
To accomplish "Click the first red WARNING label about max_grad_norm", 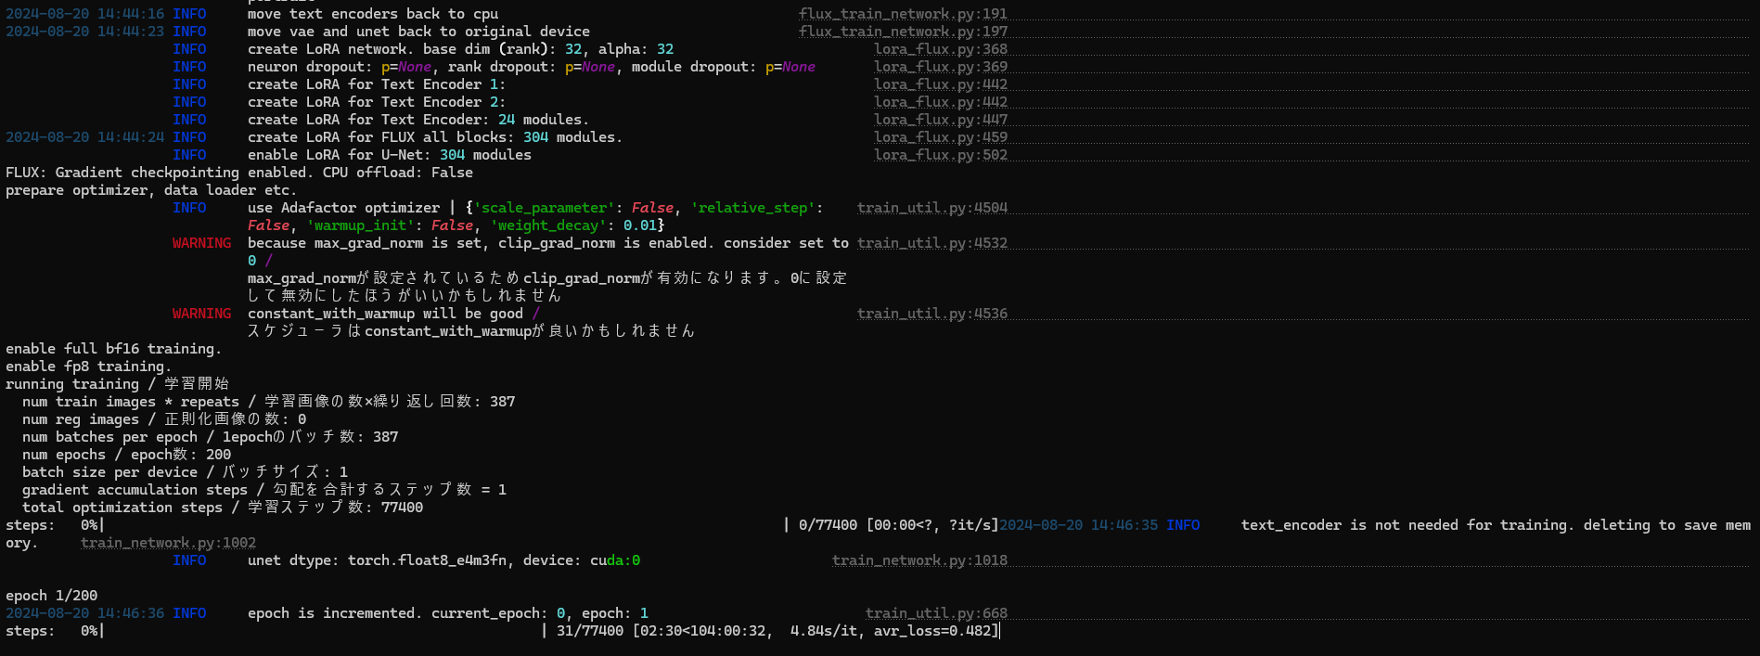I will (x=201, y=243).
